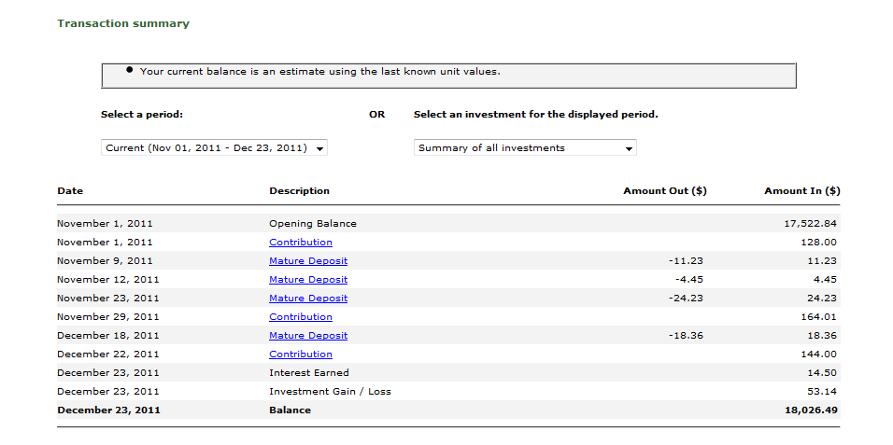Viewport: 893px width, 445px height.
Task: Click the Interest Earned description
Action: [309, 373]
